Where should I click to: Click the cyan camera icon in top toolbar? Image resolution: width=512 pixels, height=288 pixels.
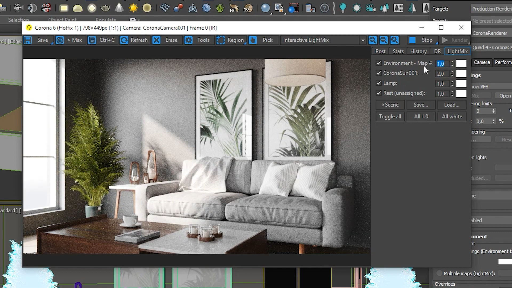(x=371, y=8)
